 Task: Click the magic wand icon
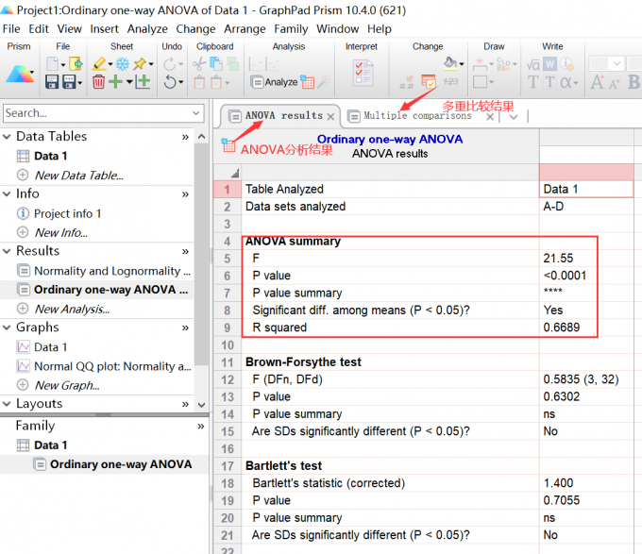pyautogui.click(x=324, y=81)
